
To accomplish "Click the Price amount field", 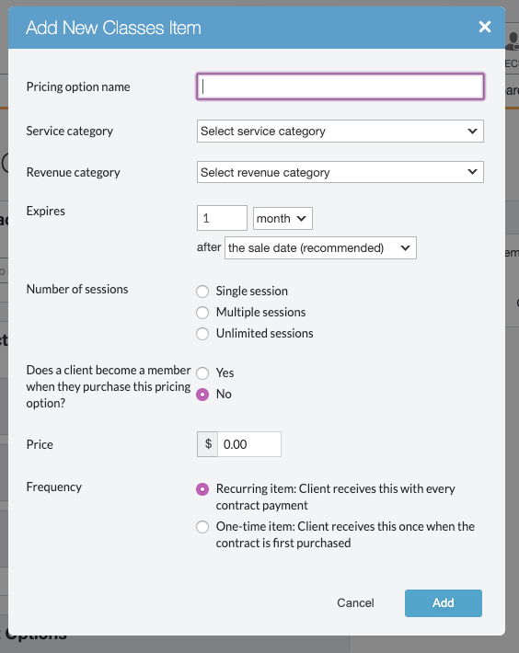I will tap(249, 444).
